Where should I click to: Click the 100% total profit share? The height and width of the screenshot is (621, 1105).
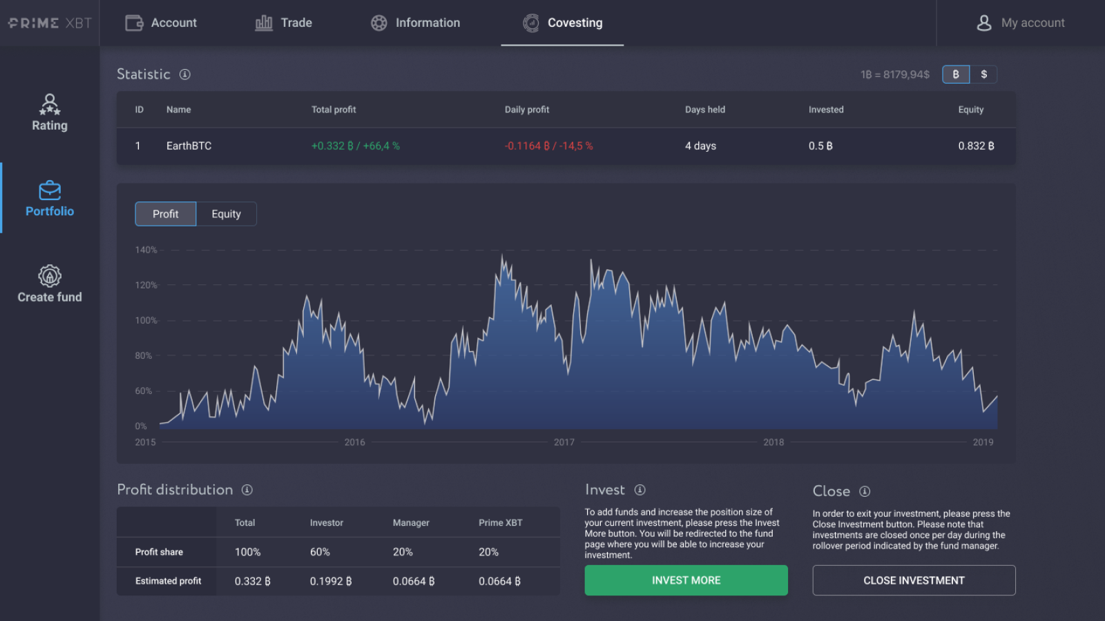[x=248, y=552]
